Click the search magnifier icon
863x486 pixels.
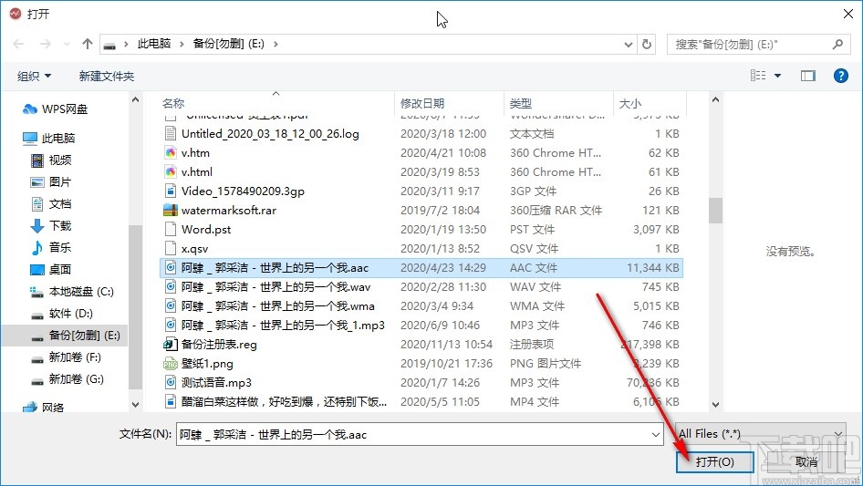837,44
